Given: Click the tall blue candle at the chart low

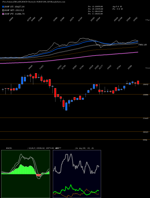Looking at the screenshot, I should [66, 106].
